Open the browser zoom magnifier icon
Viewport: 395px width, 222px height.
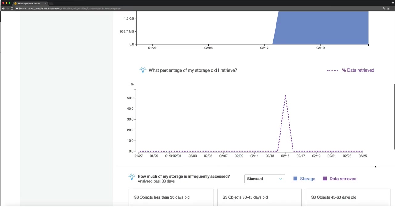pyautogui.click(x=384, y=8)
